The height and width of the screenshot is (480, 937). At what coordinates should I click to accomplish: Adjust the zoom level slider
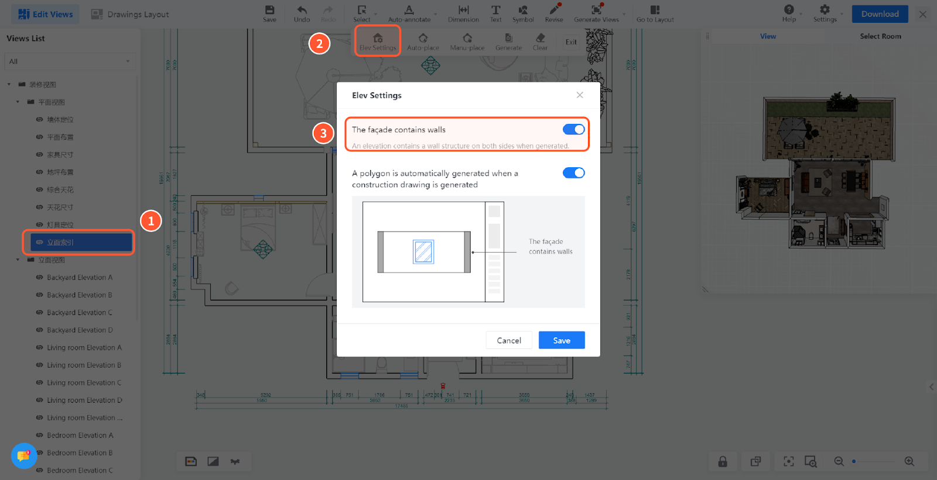pos(854,461)
